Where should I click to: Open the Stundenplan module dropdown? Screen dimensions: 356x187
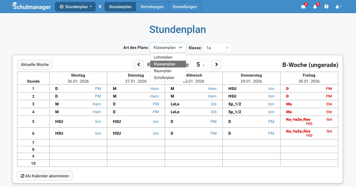(x=75, y=7)
